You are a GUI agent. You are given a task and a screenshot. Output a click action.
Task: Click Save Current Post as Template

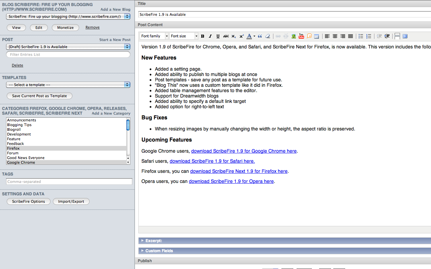point(40,96)
